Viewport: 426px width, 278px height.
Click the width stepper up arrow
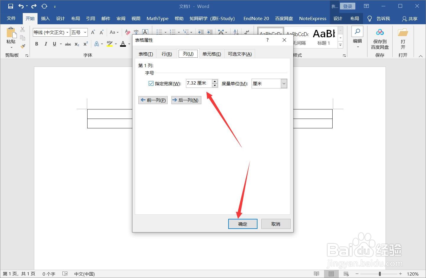[x=215, y=81]
